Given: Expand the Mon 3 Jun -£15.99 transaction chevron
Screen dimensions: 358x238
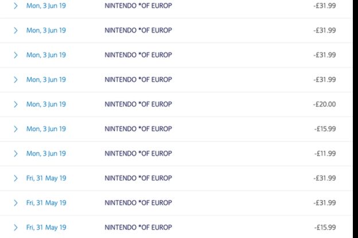Looking at the screenshot, I should pyautogui.click(x=15, y=129).
